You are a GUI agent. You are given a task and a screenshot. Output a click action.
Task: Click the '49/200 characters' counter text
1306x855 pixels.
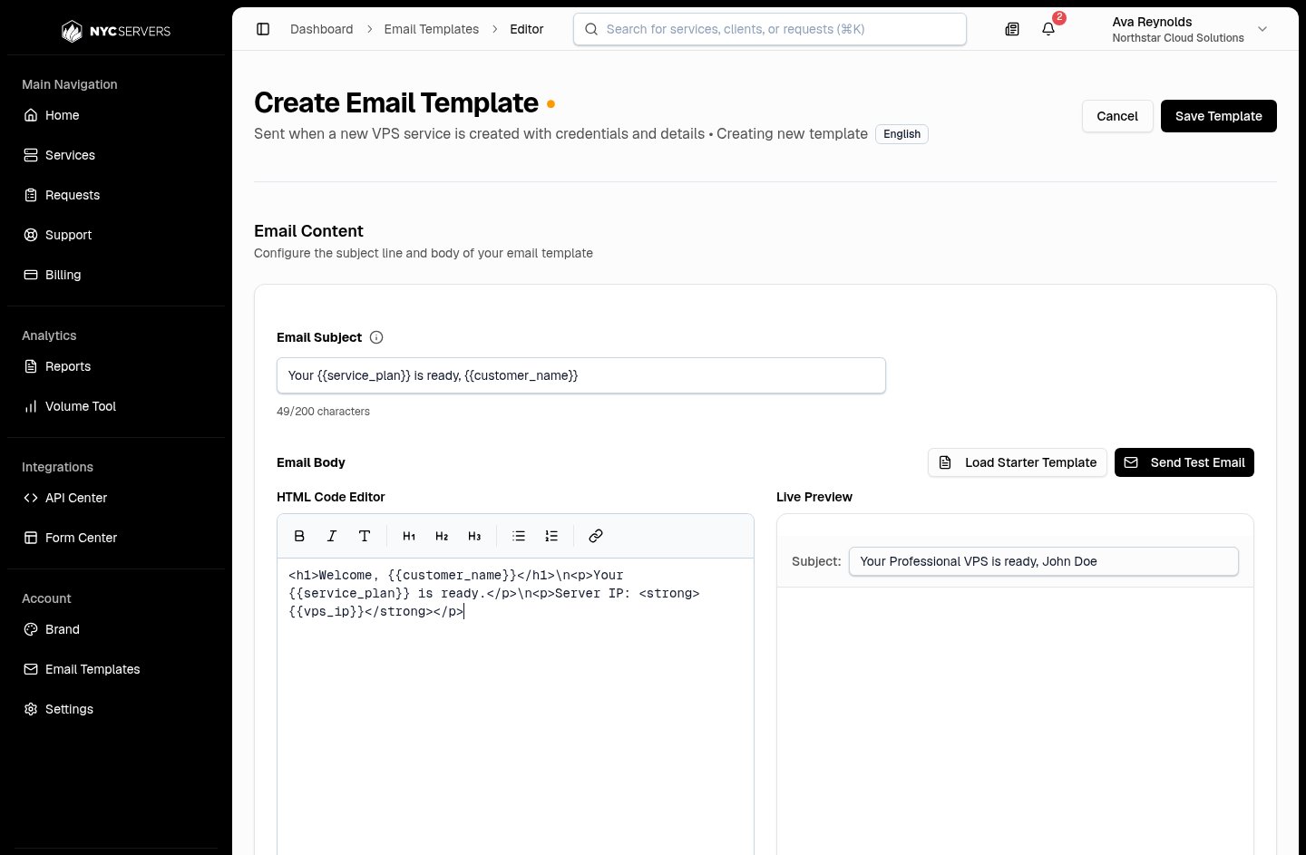click(x=323, y=412)
